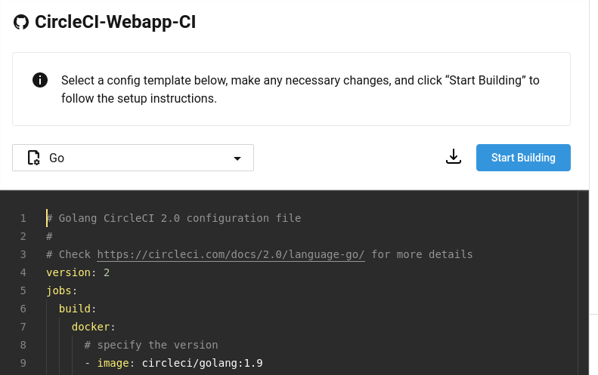Click the 'Select a config template' instruction text
The width and height of the screenshot is (598, 375).
pos(300,89)
